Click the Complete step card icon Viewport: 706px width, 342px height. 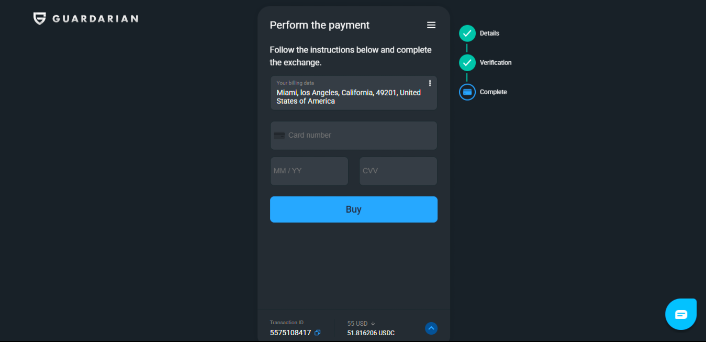pyautogui.click(x=467, y=92)
